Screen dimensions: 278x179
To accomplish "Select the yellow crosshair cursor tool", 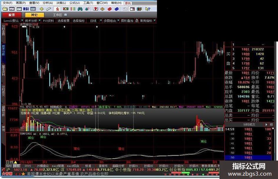I will click(41, 9).
